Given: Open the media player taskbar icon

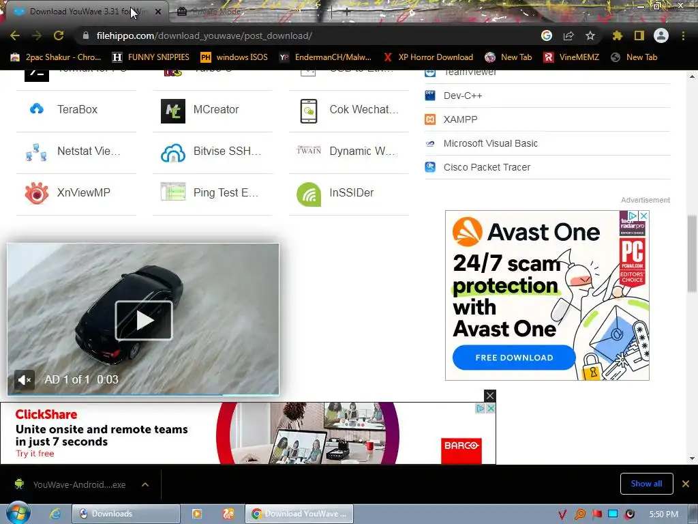Looking at the screenshot, I should click(196, 514).
